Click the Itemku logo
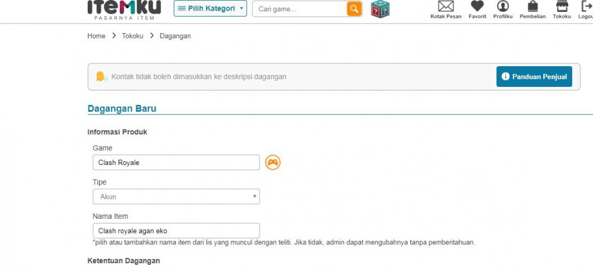Image resolution: width=593 pixels, height=272 pixels. click(124, 10)
